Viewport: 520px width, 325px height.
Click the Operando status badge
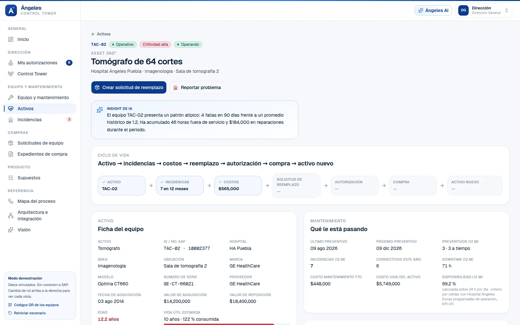188,45
